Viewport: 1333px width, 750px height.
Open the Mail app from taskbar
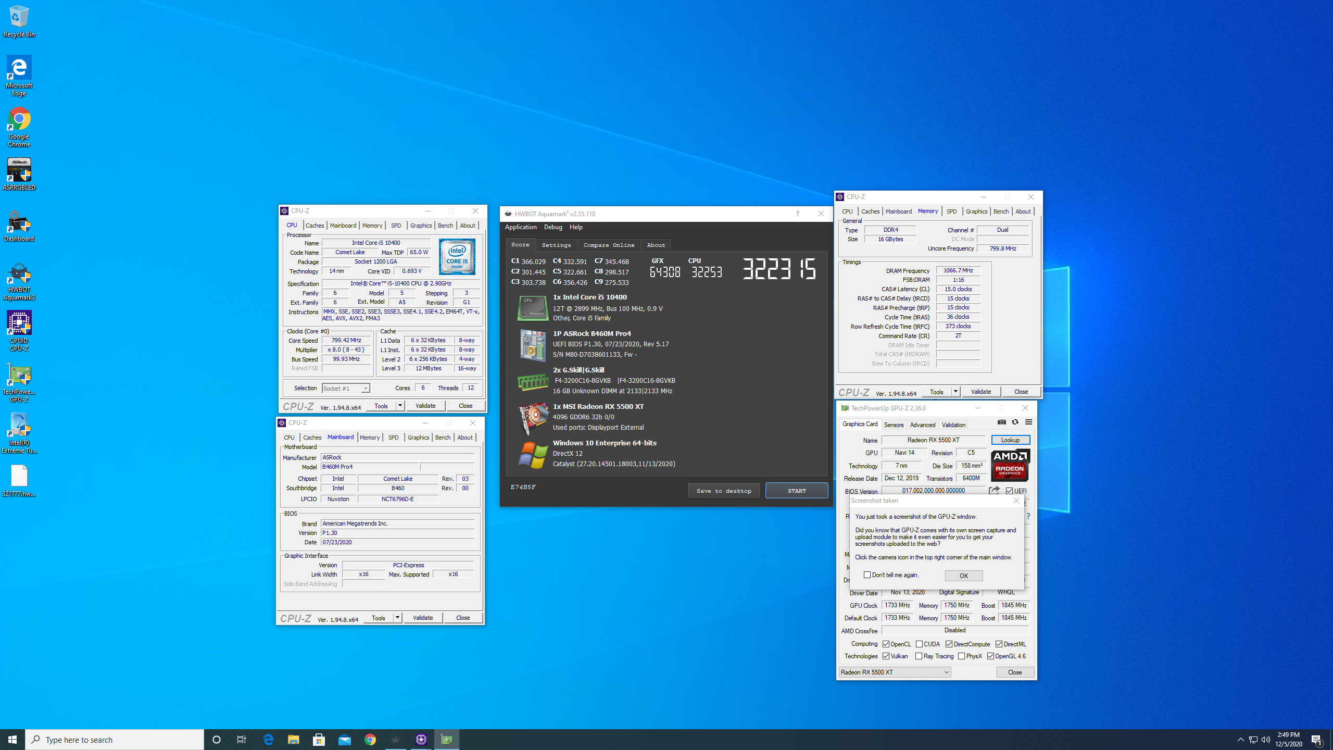click(344, 740)
